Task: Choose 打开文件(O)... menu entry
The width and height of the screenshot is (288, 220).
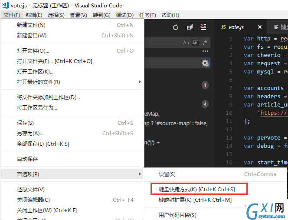Action: click(73, 50)
